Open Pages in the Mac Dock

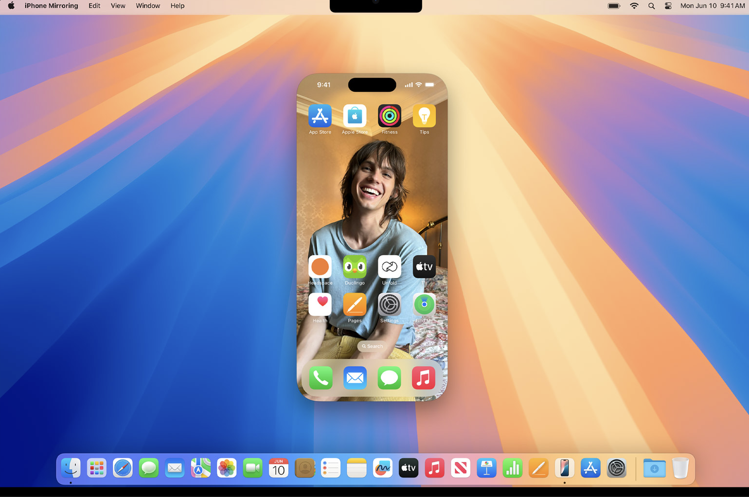pyautogui.click(x=538, y=468)
